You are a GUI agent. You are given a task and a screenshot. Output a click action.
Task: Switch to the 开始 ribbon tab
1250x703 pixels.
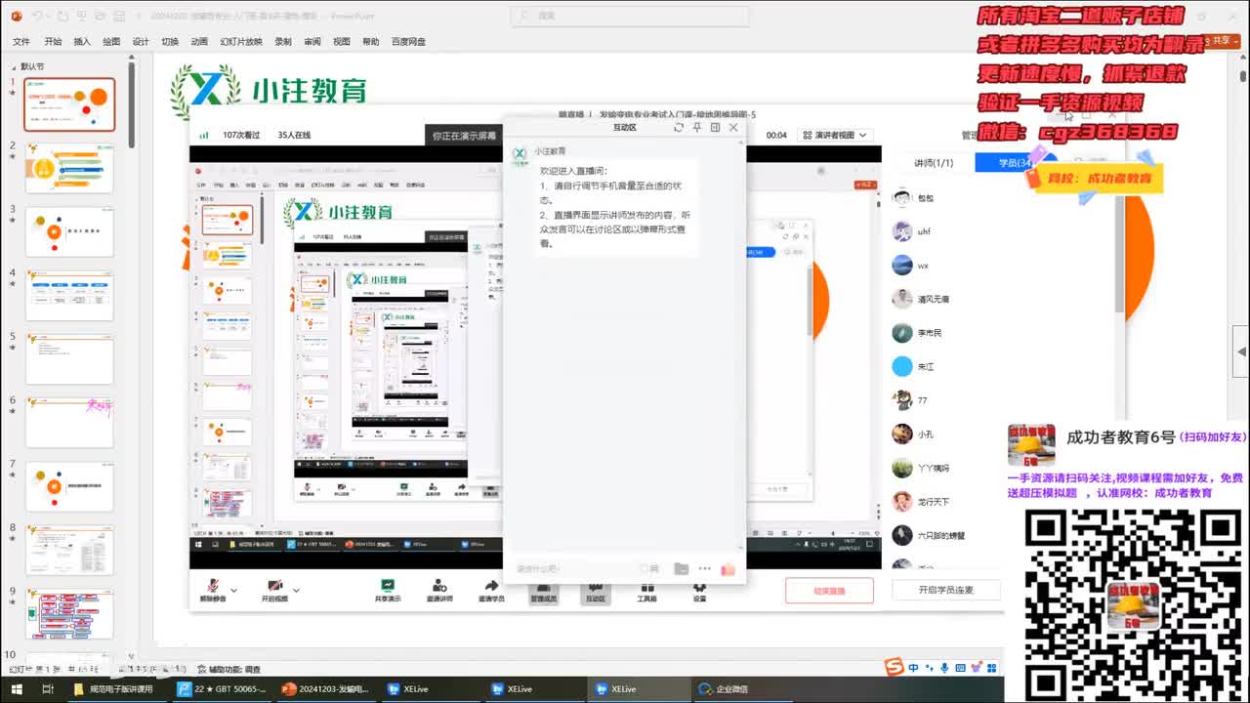point(53,42)
